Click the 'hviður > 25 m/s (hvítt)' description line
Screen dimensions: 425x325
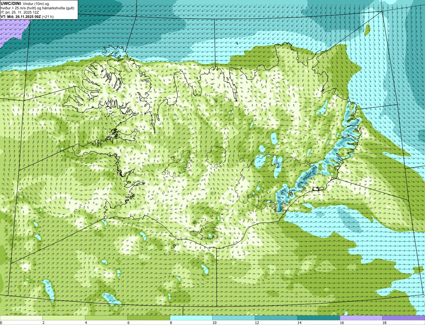(x=37, y=8)
